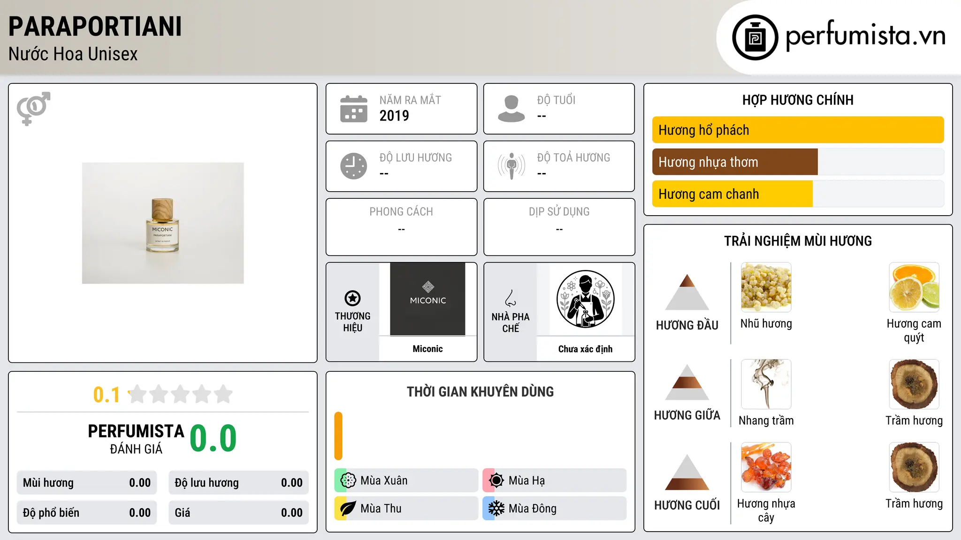Click the Thời gian khuyên dùng heading
Viewport: 961px width, 540px height.
click(x=480, y=391)
